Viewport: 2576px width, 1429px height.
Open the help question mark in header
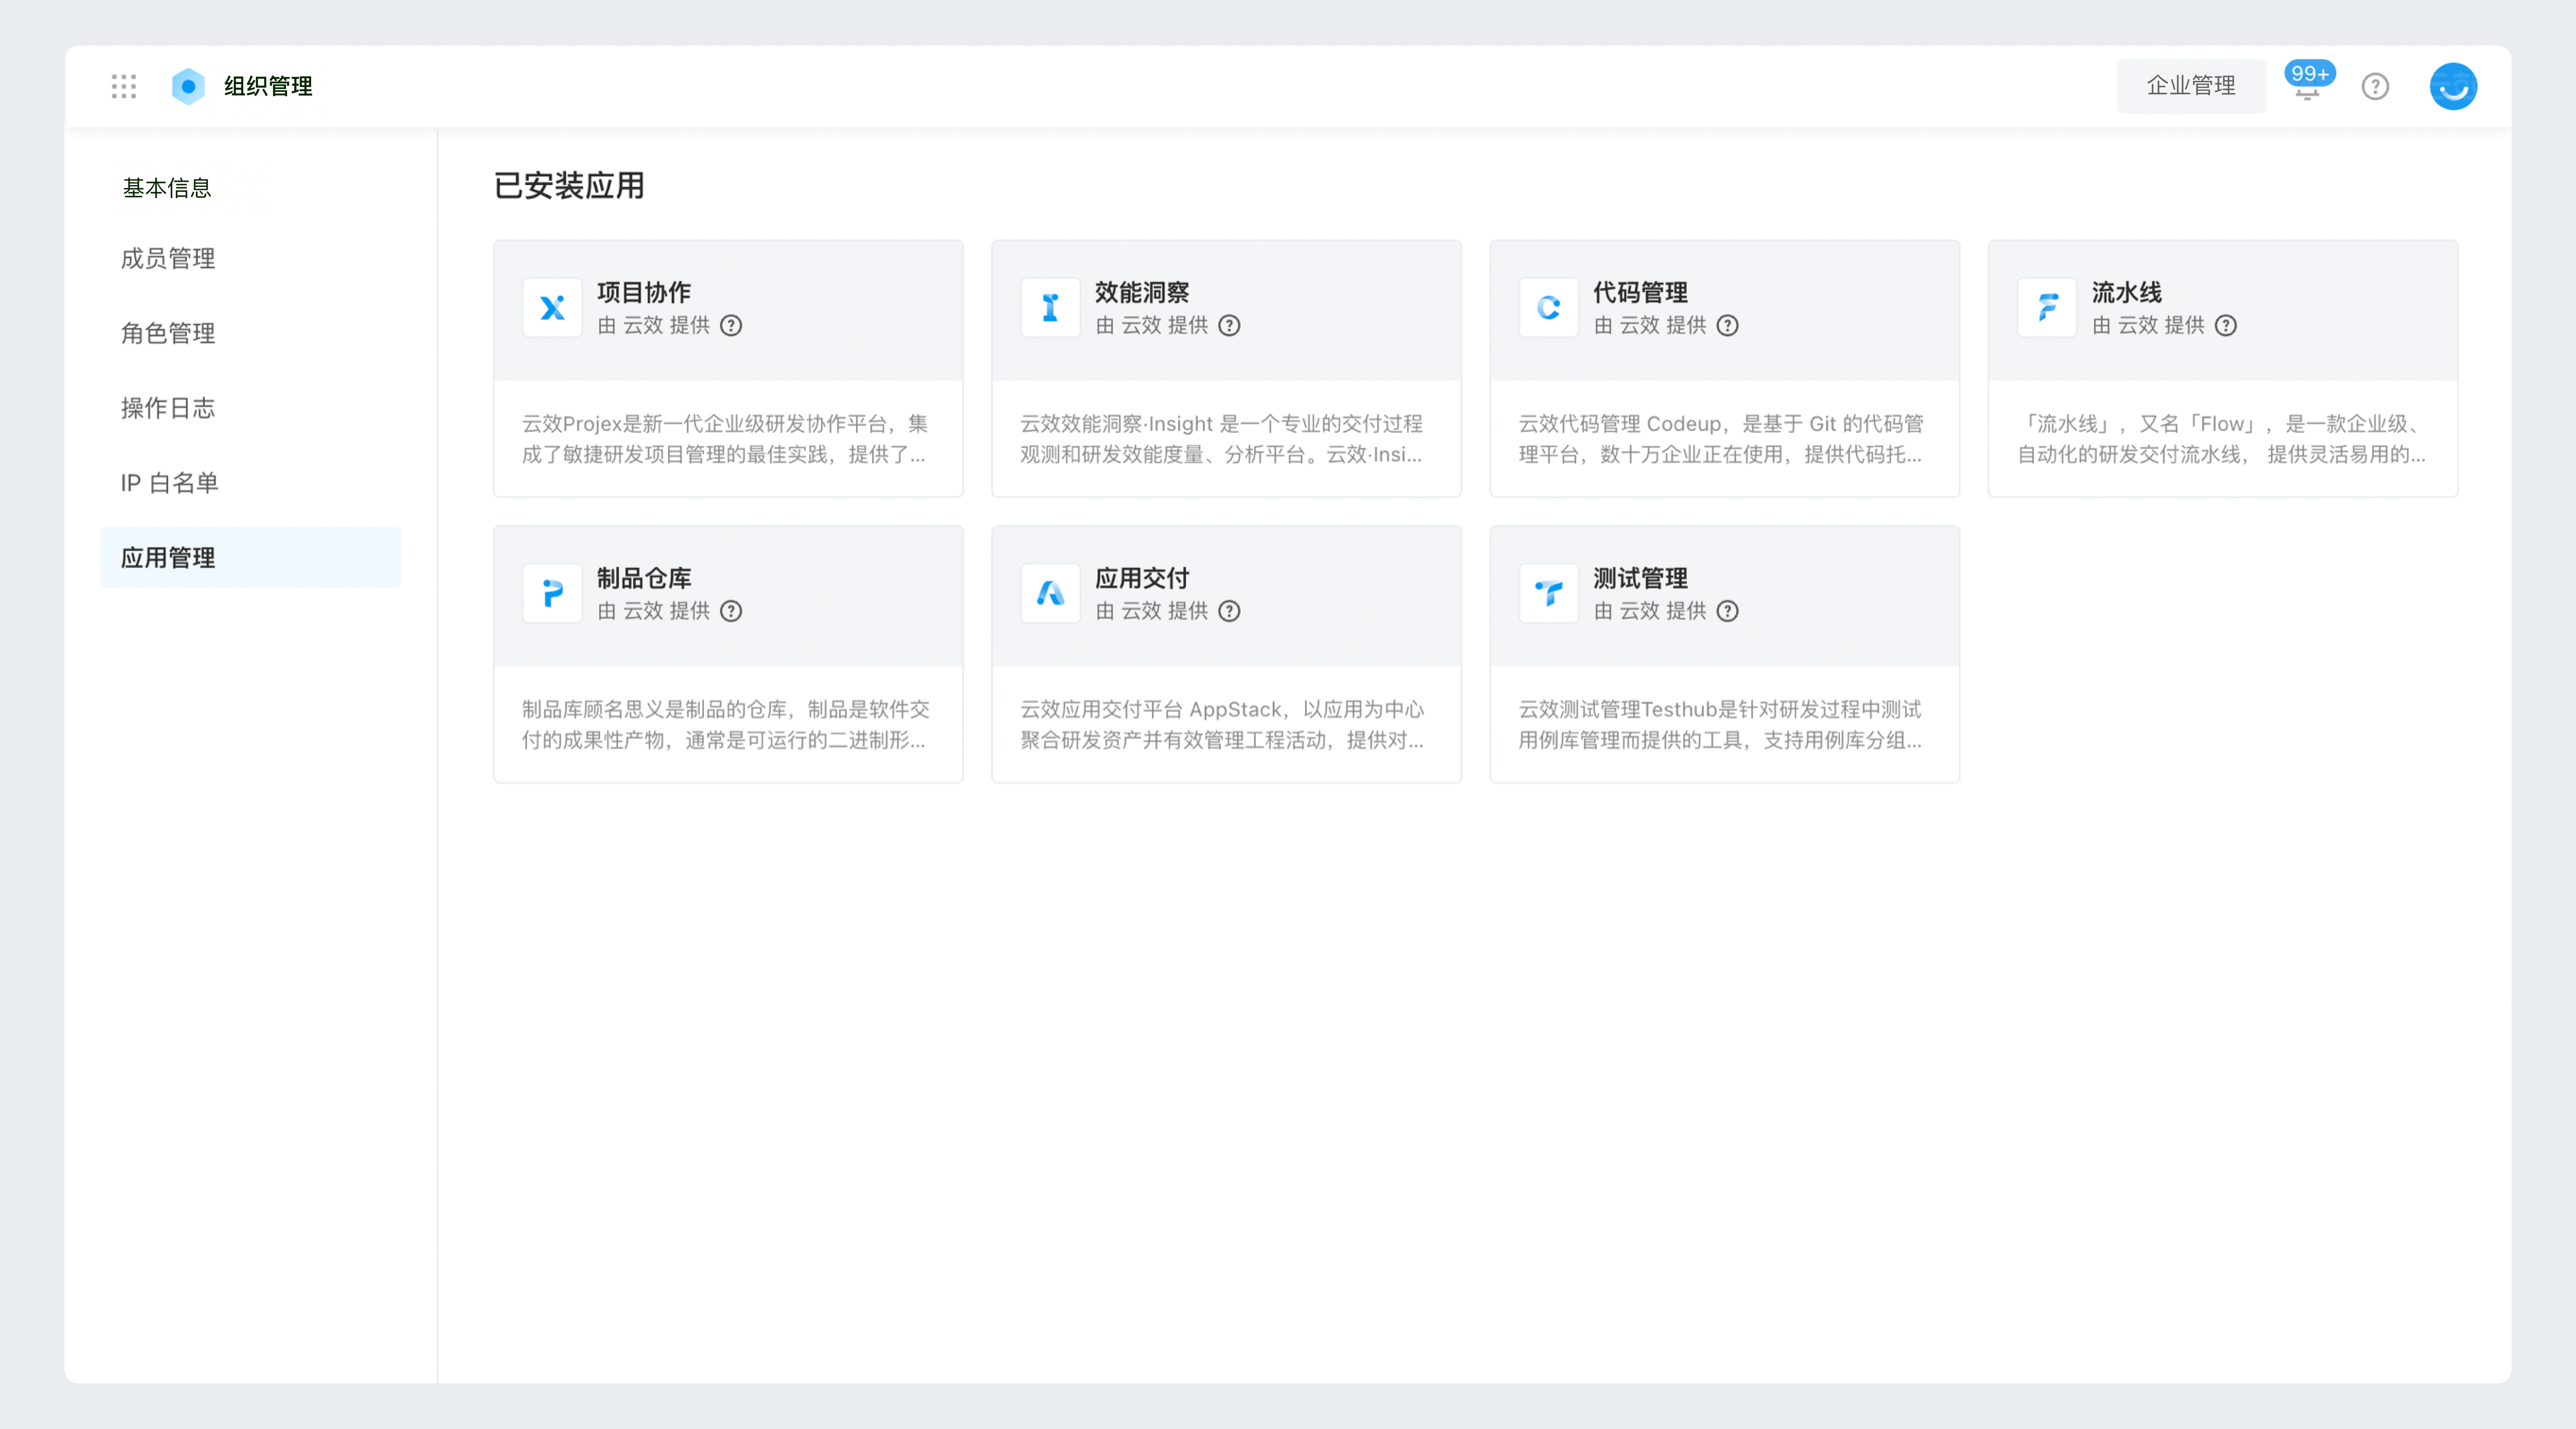point(2375,87)
